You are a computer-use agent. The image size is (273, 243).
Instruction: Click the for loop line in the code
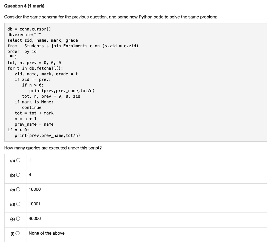coord(35,68)
